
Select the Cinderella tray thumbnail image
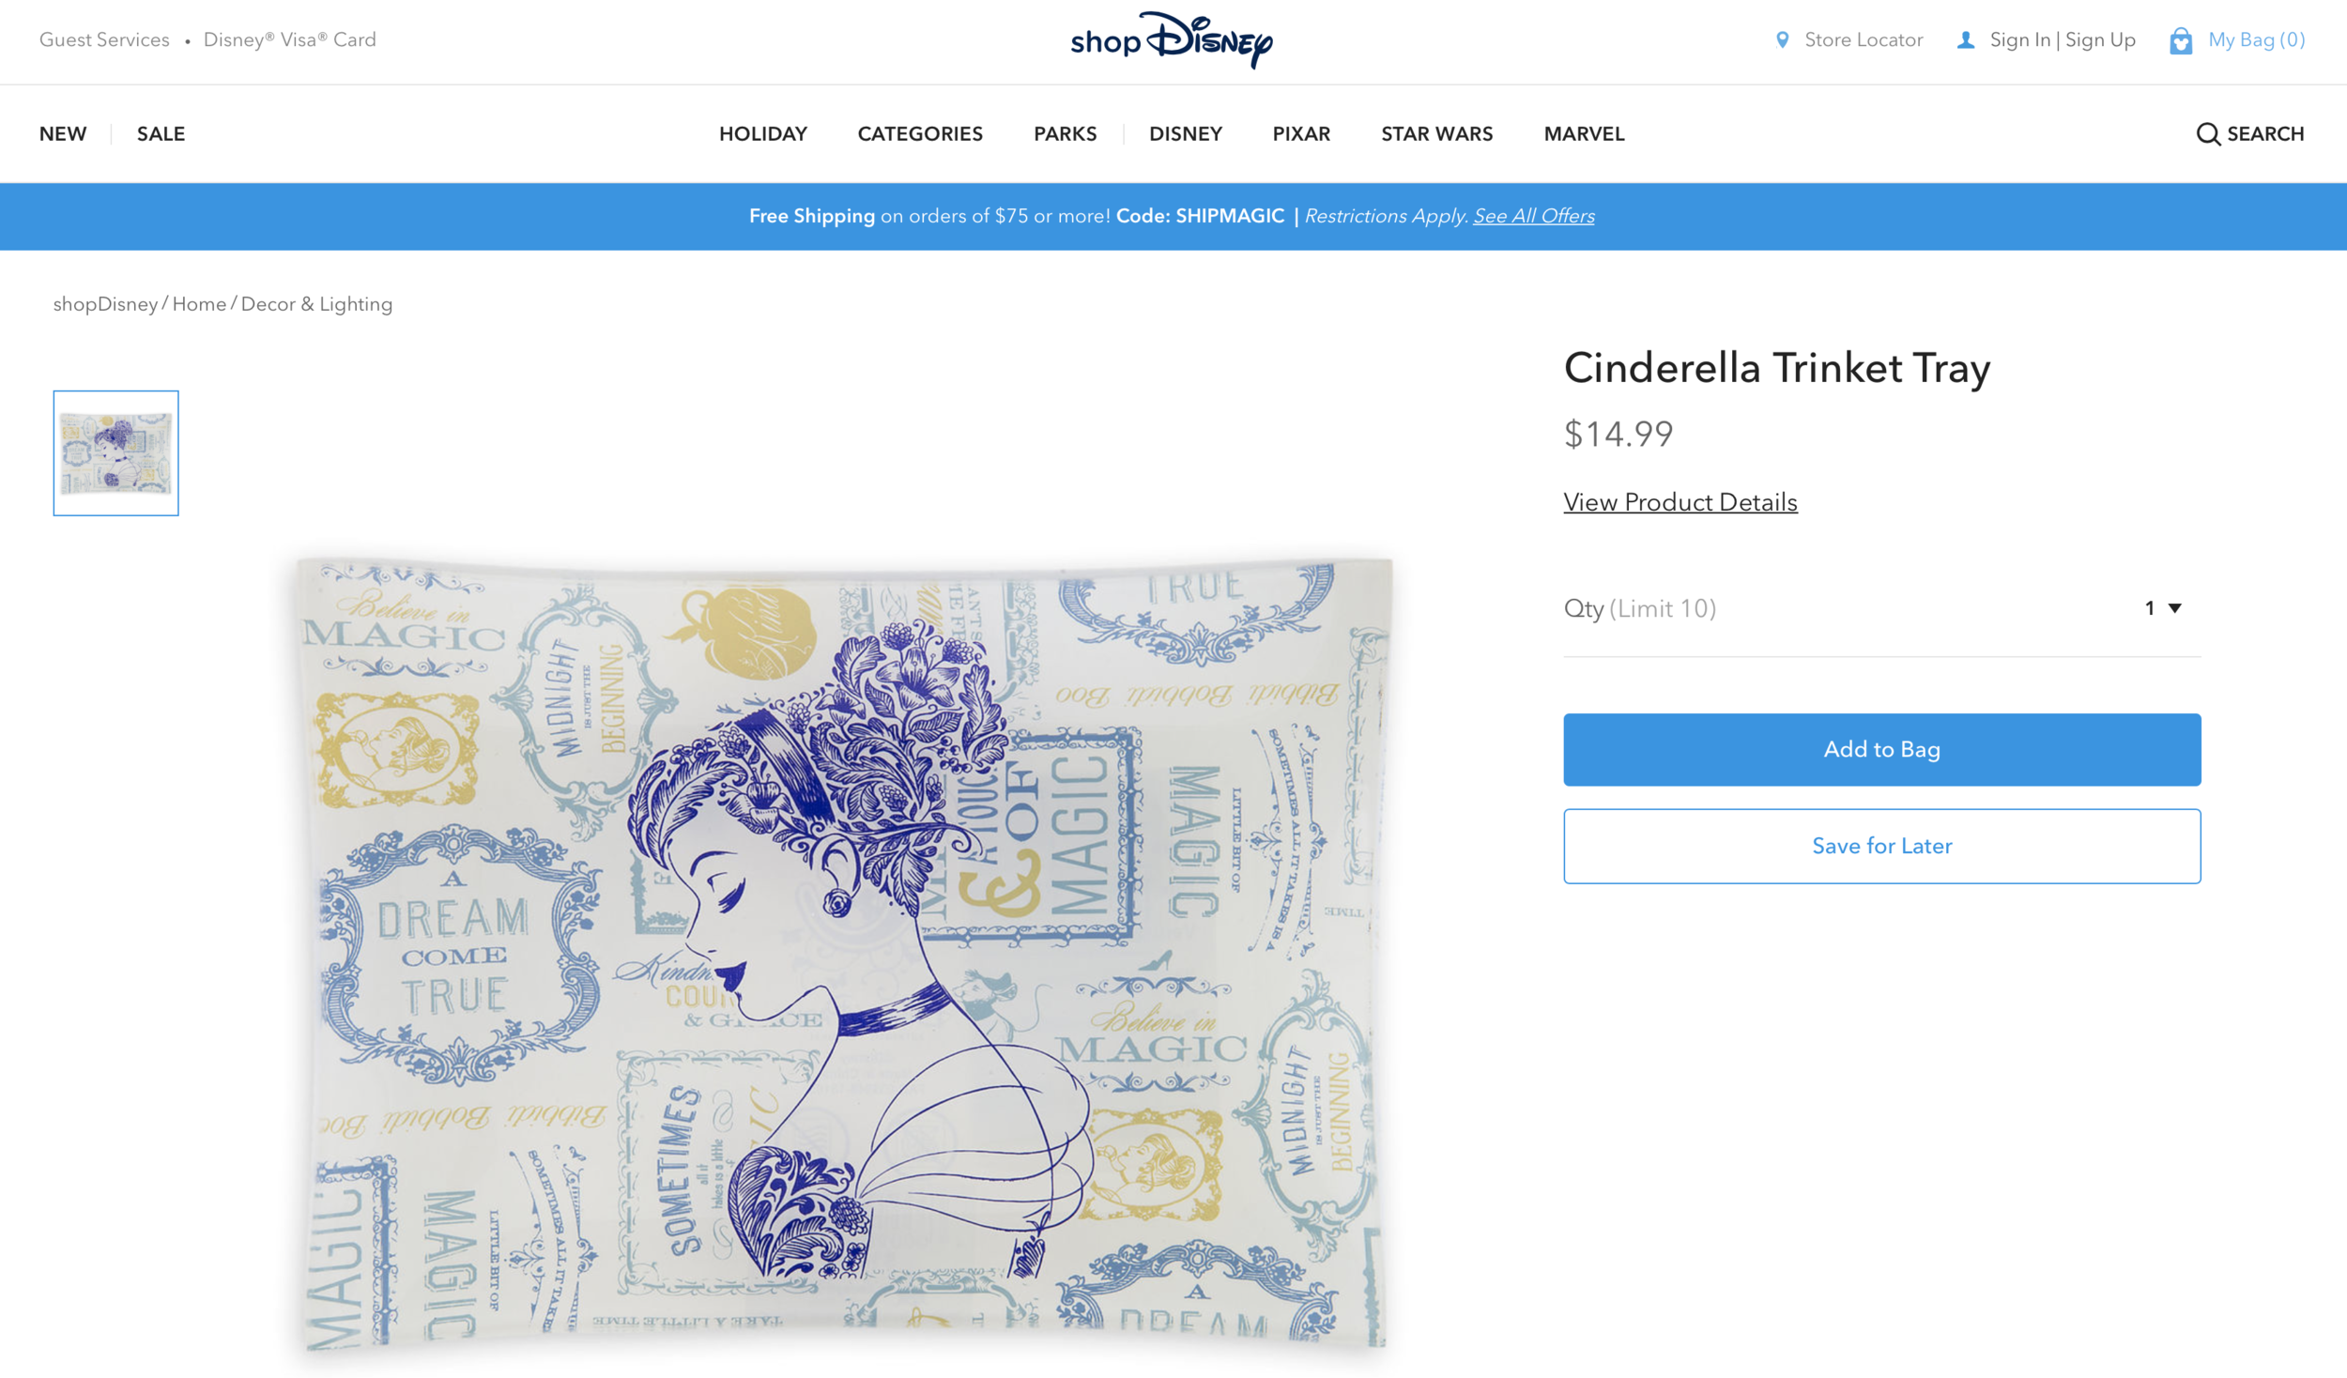[115, 452]
